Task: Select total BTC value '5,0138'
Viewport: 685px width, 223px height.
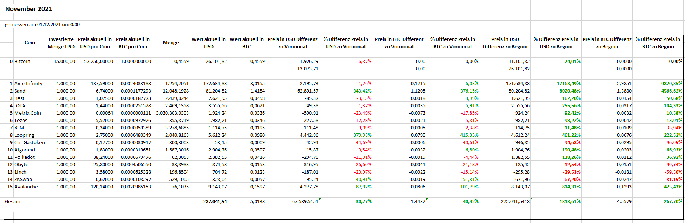Action: click(x=257, y=202)
